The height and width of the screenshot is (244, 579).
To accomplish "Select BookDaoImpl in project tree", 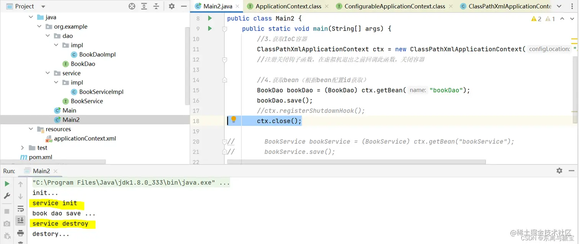I will point(97,54).
